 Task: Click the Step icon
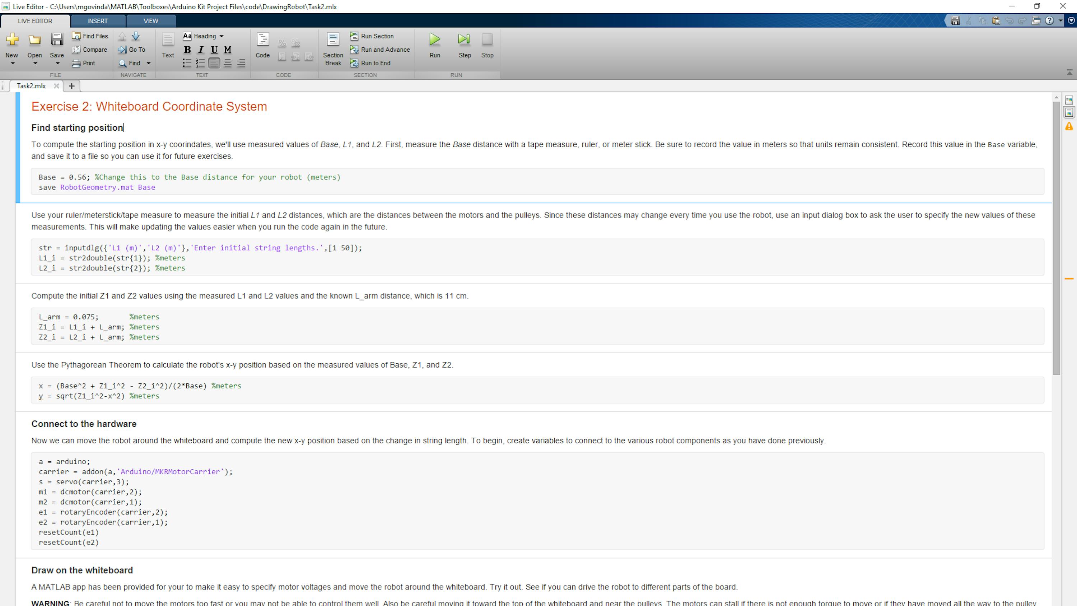tap(464, 40)
